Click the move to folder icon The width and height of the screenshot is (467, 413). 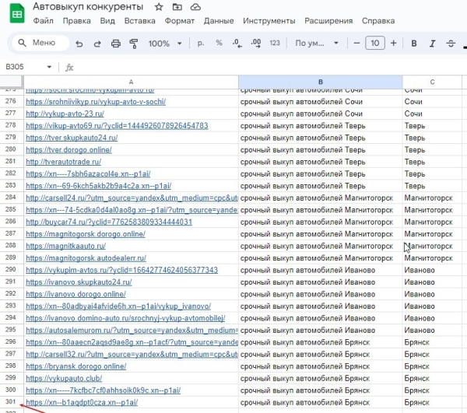coord(177,7)
